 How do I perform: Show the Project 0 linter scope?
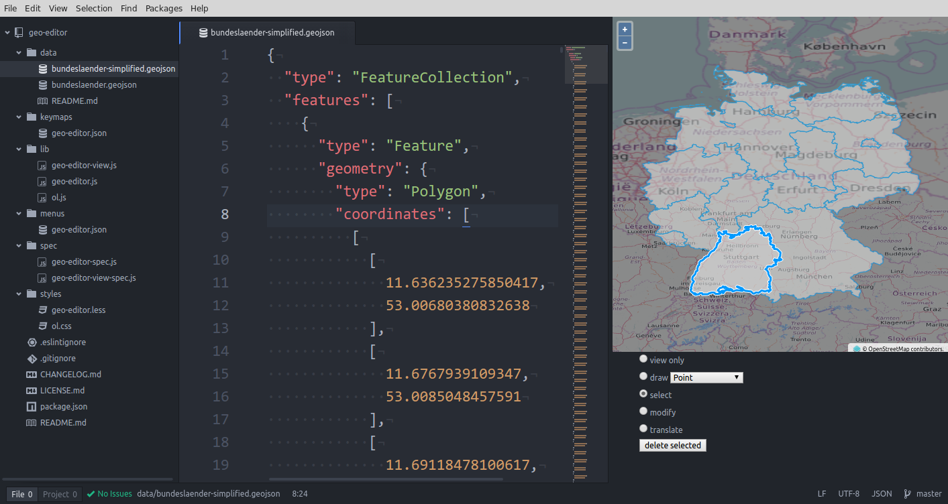[60, 495]
